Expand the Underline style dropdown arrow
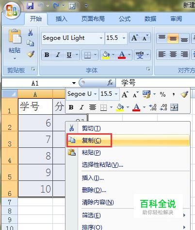Screen dimensions: 195x230 click(77, 55)
